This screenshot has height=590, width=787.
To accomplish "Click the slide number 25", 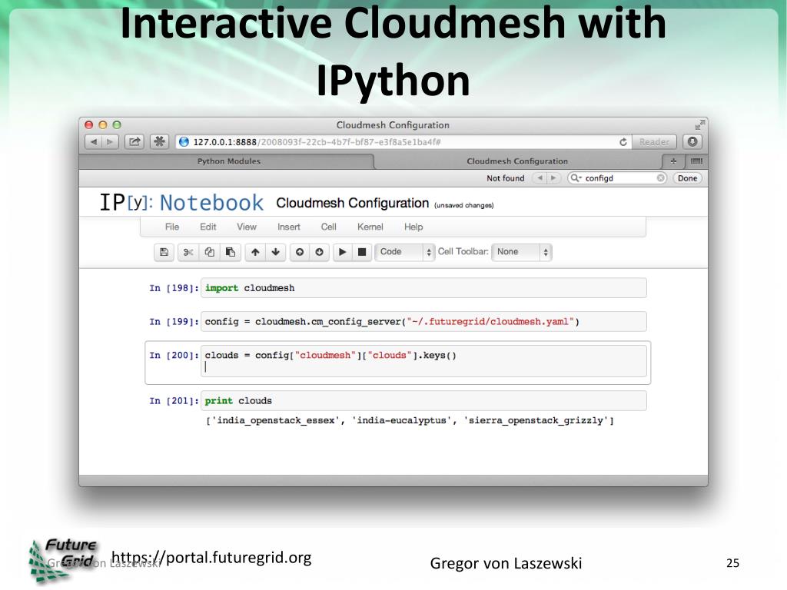I will tap(732, 563).
